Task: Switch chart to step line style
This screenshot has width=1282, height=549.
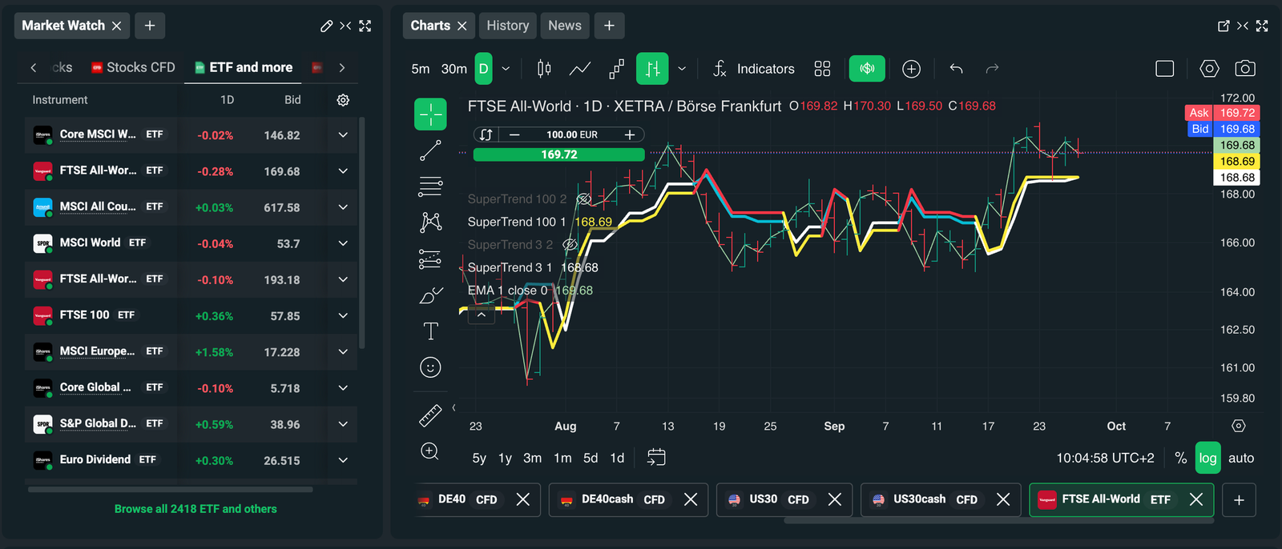Action: 616,69
